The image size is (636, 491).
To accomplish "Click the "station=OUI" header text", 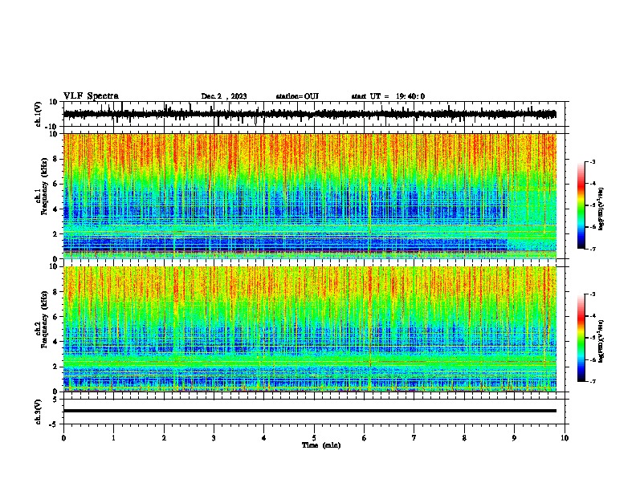I will tap(297, 96).
